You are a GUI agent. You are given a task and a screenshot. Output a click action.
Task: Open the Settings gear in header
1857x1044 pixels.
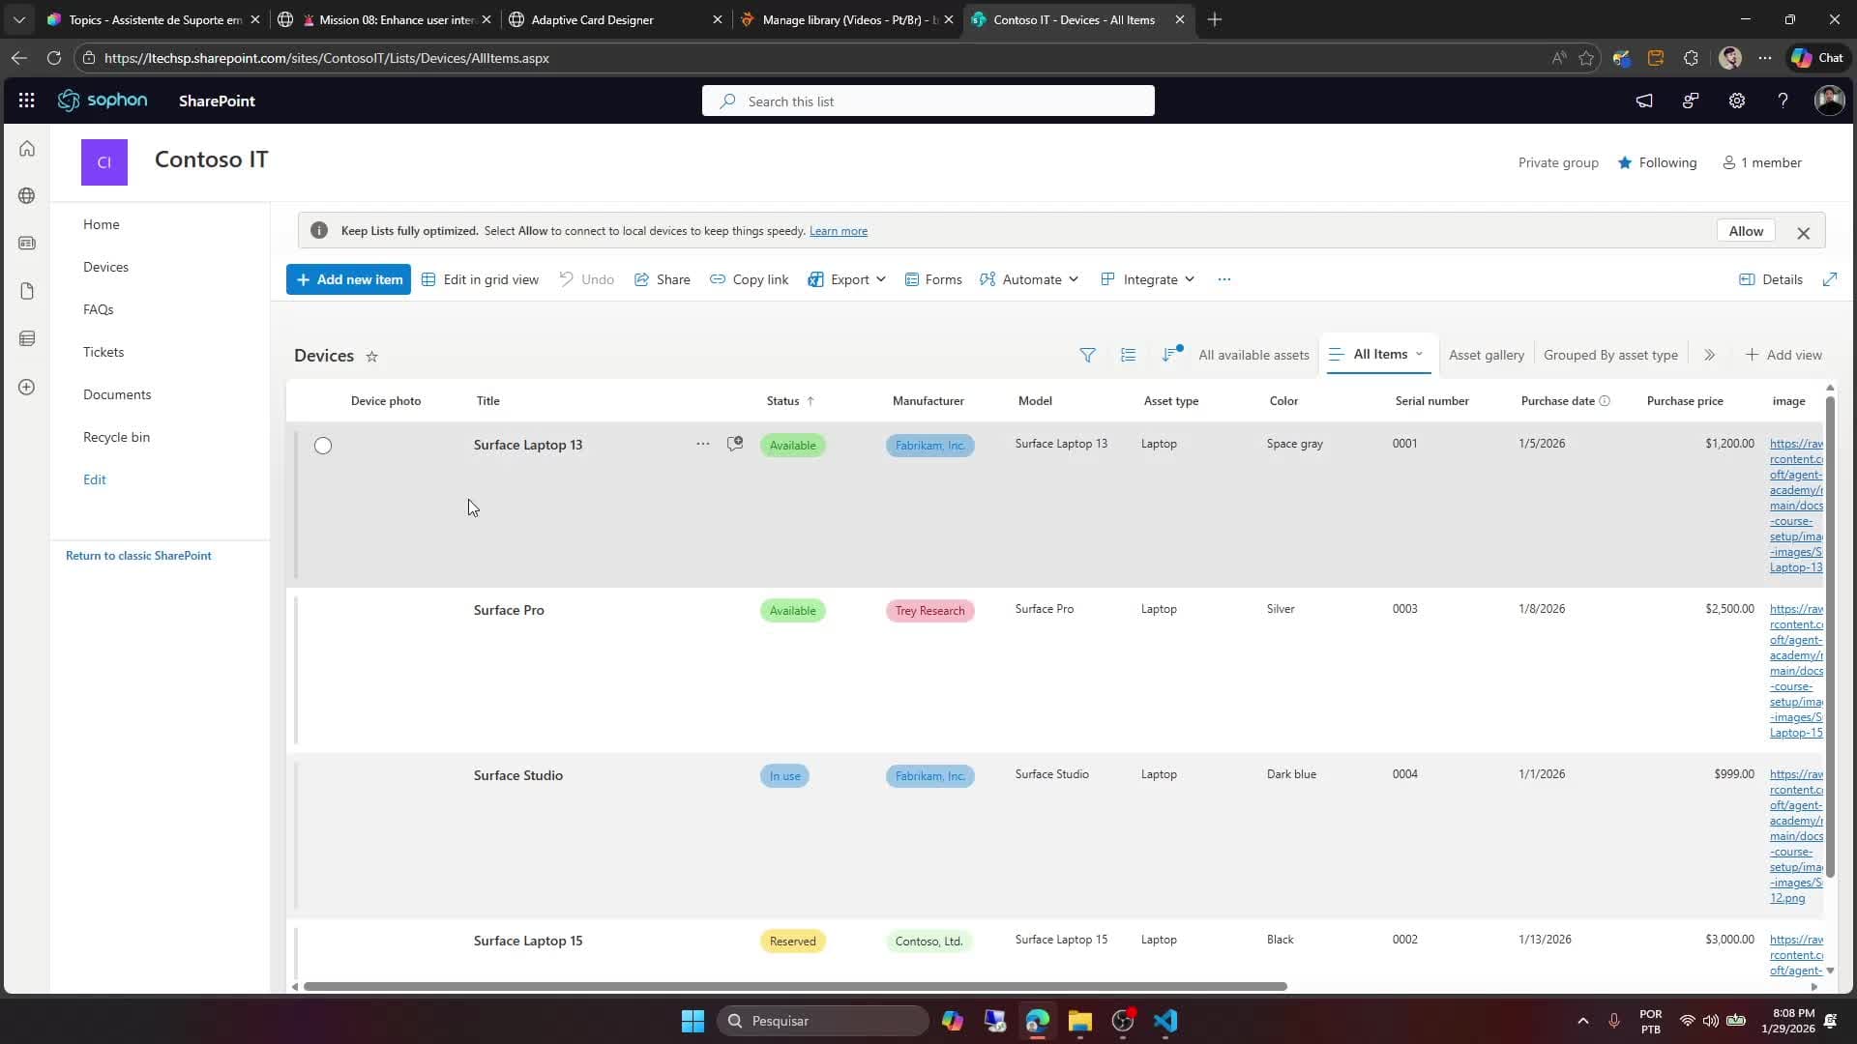coord(1736,101)
